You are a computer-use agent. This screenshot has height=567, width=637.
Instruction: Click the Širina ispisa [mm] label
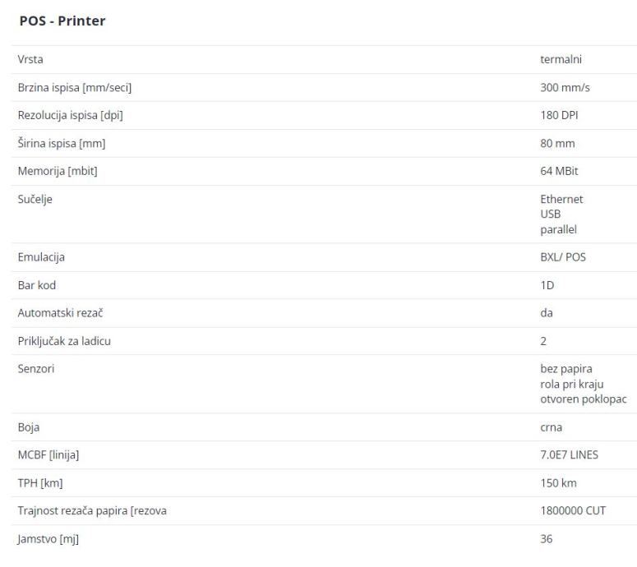[62, 143]
